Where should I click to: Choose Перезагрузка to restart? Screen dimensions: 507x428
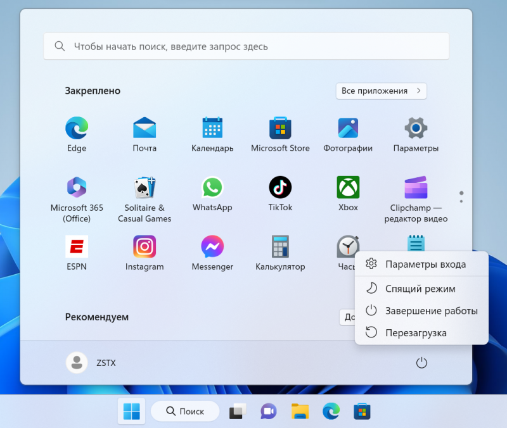click(x=421, y=332)
